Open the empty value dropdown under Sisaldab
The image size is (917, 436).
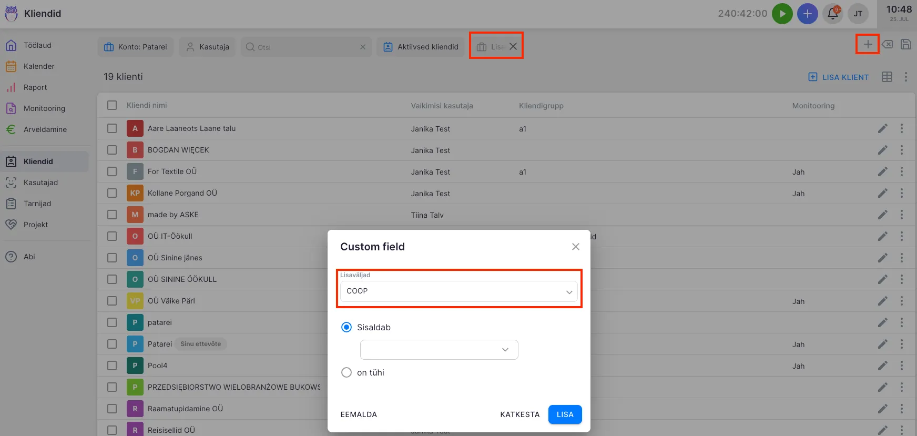tap(439, 350)
